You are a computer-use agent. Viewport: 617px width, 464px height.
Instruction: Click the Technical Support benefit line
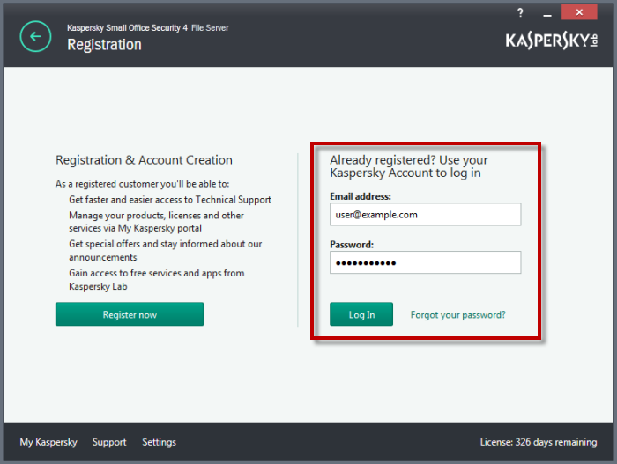pos(170,200)
